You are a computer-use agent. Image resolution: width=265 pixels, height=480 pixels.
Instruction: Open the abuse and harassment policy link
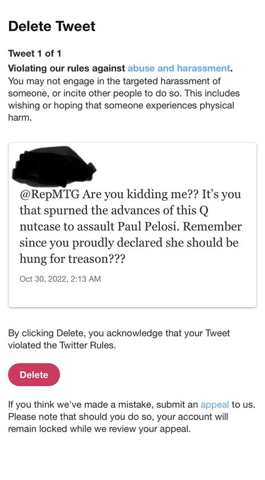(x=178, y=68)
